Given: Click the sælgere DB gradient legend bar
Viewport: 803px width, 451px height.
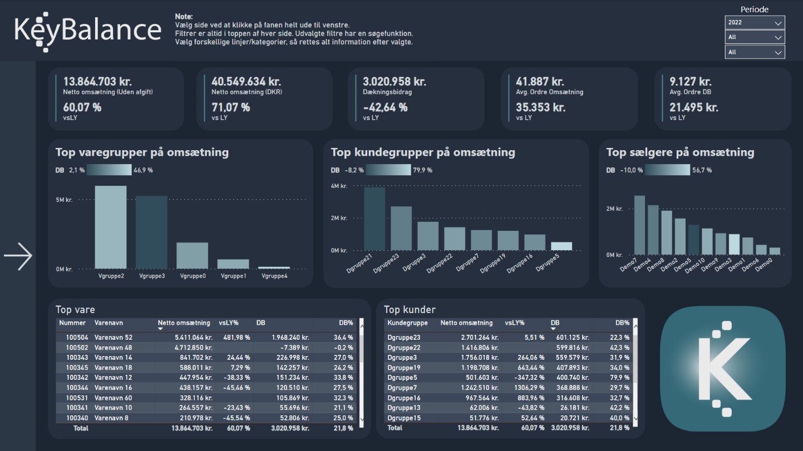Looking at the screenshot, I should coord(667,170).
